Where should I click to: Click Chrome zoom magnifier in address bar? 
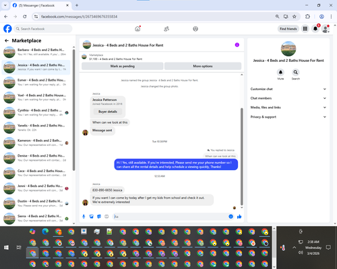point(277,16)
